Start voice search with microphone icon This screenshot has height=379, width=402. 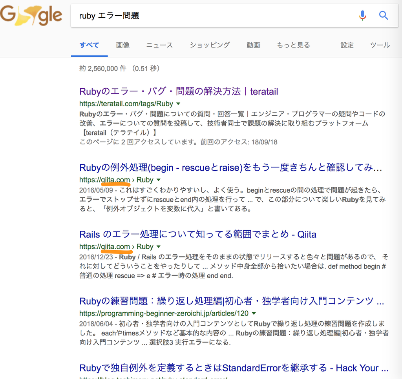pyautogui.click(x=362, y=15)
